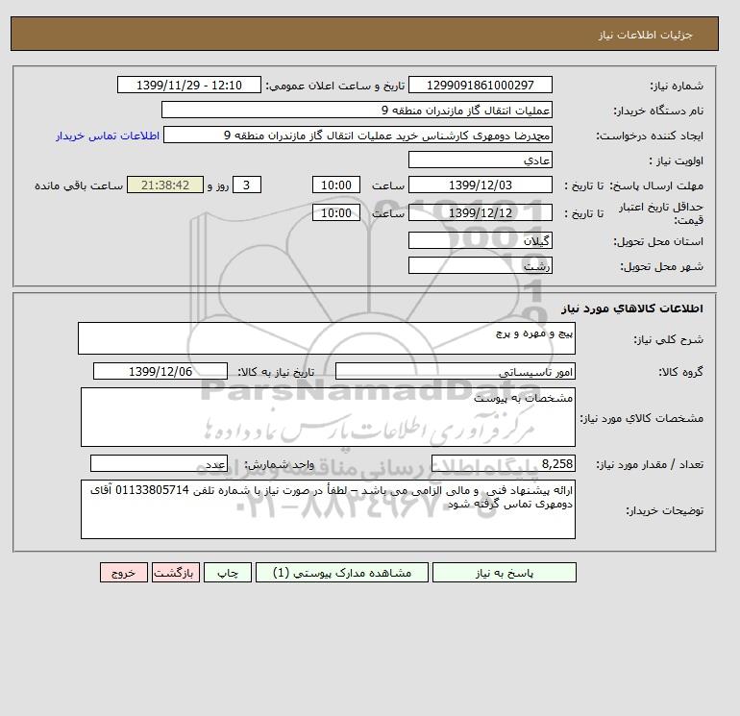Click the تاریخ و ساعت اعلان عمومی label
Screen dimensions: 740x716
point(335,86)
